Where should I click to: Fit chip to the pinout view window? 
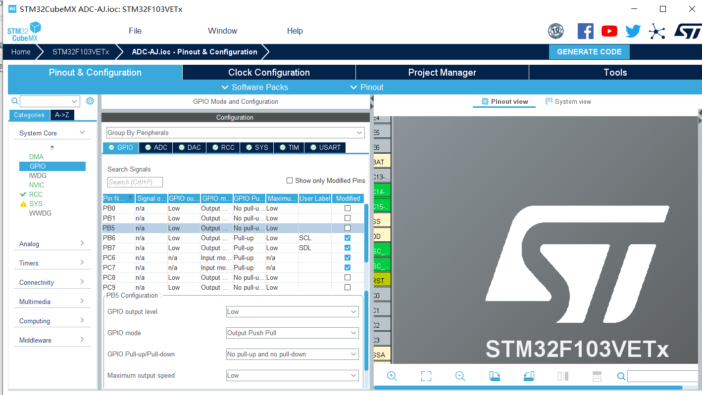pos(426,376)
